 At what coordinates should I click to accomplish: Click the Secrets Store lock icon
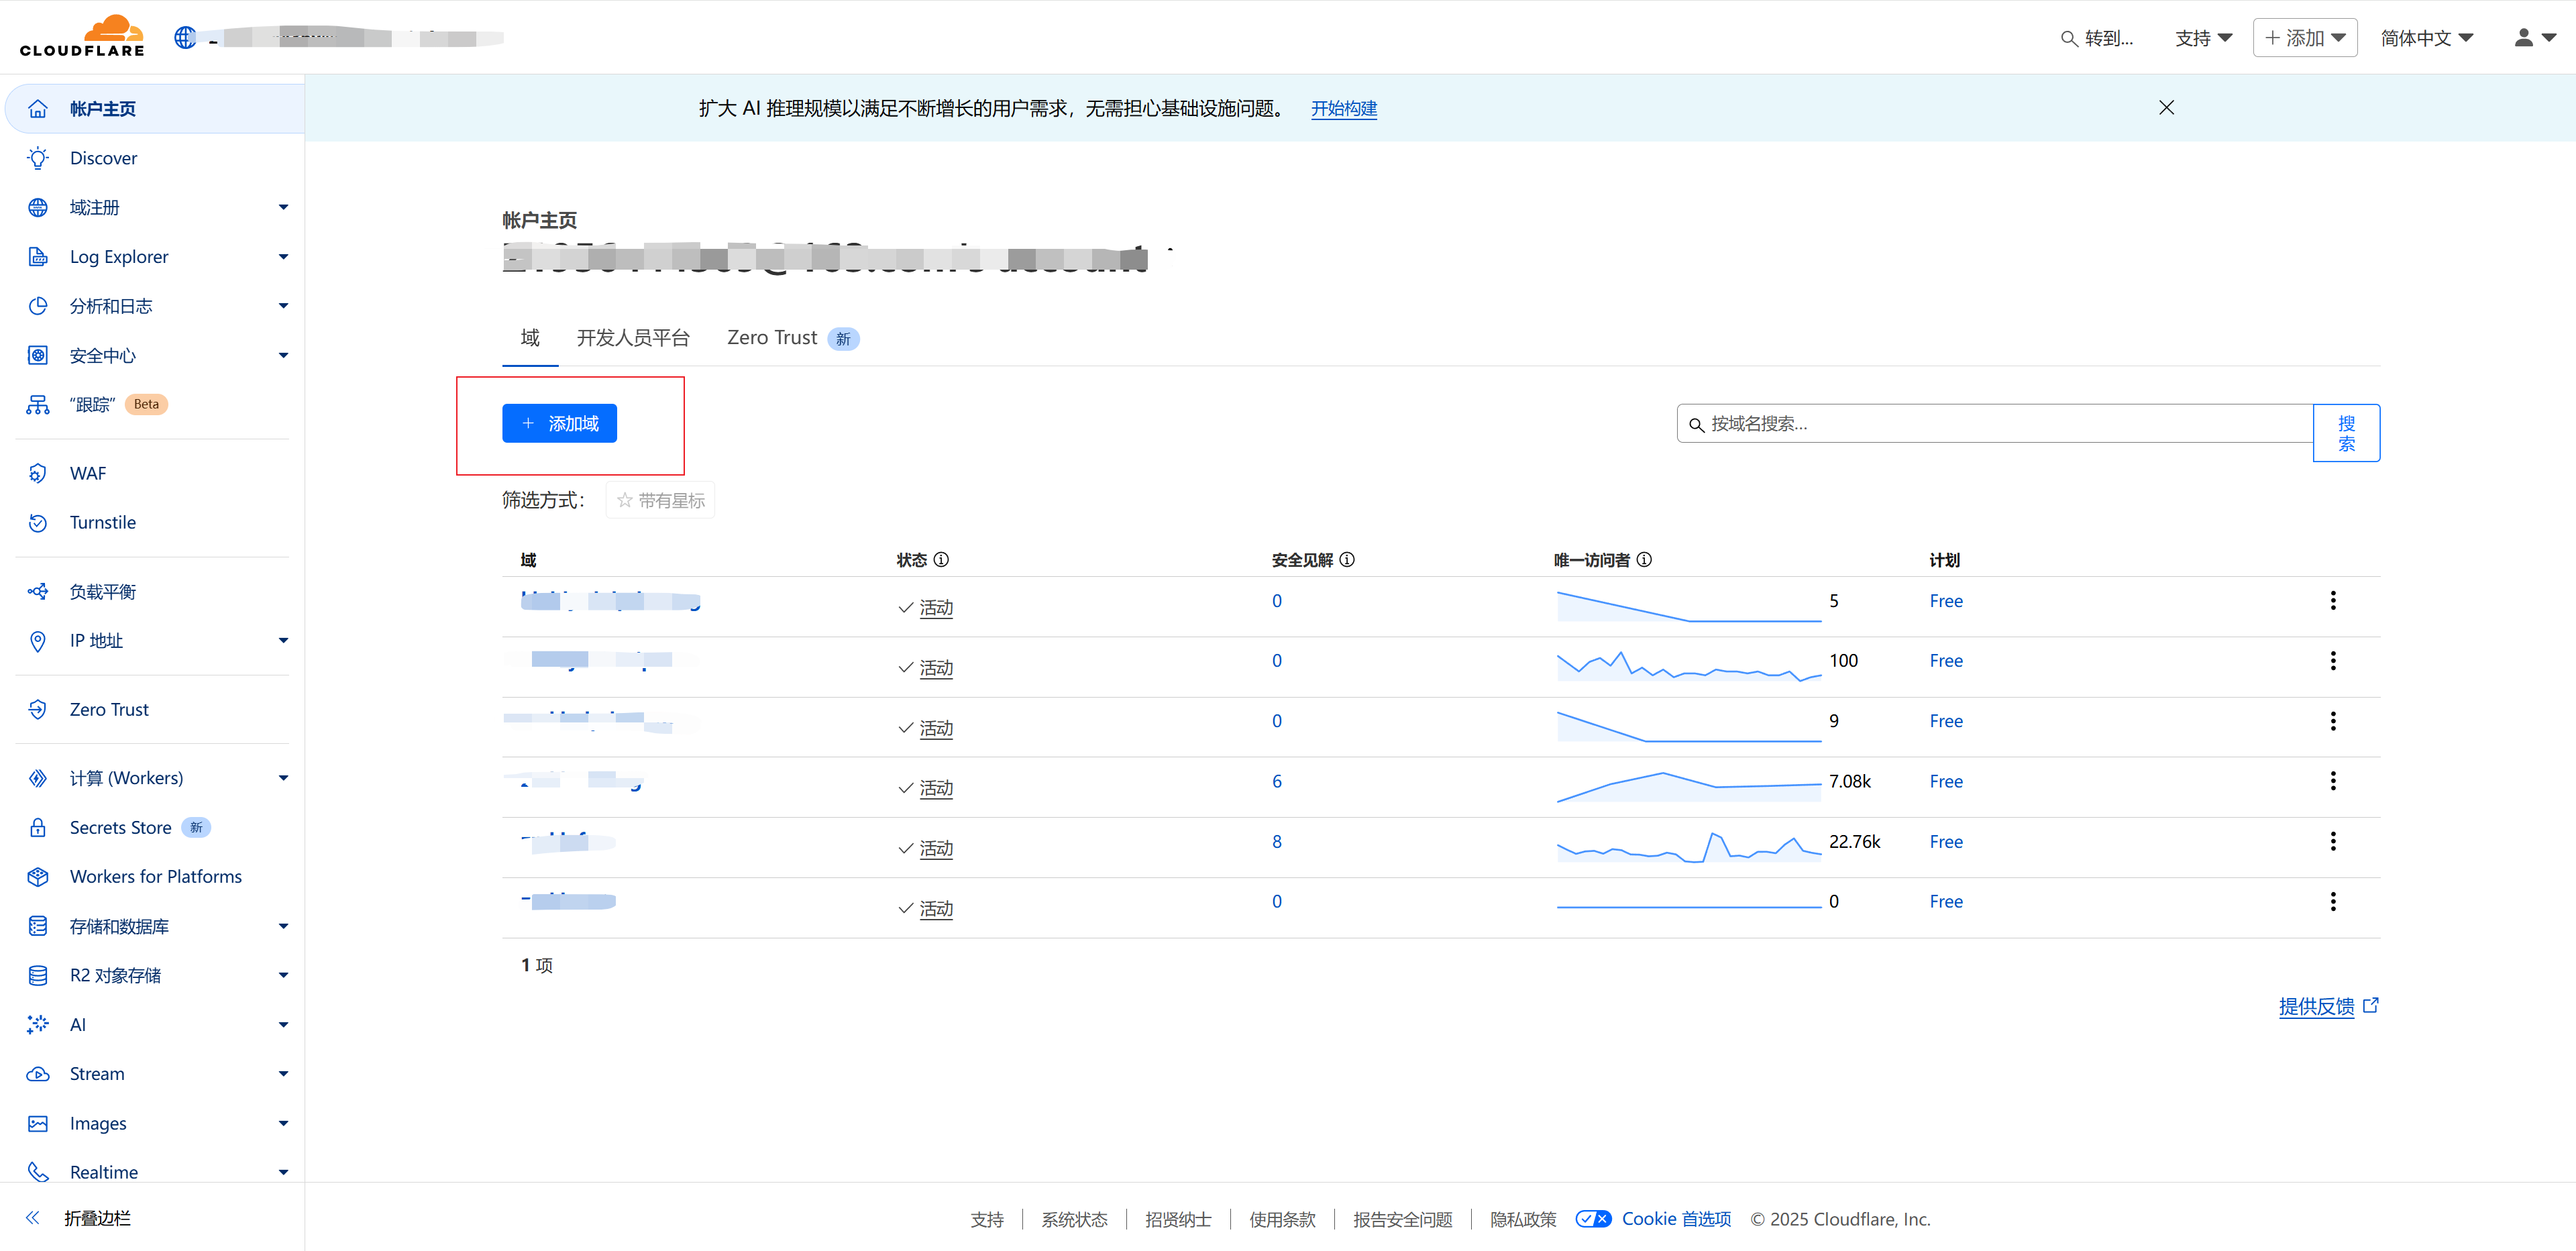pos(38,828)
